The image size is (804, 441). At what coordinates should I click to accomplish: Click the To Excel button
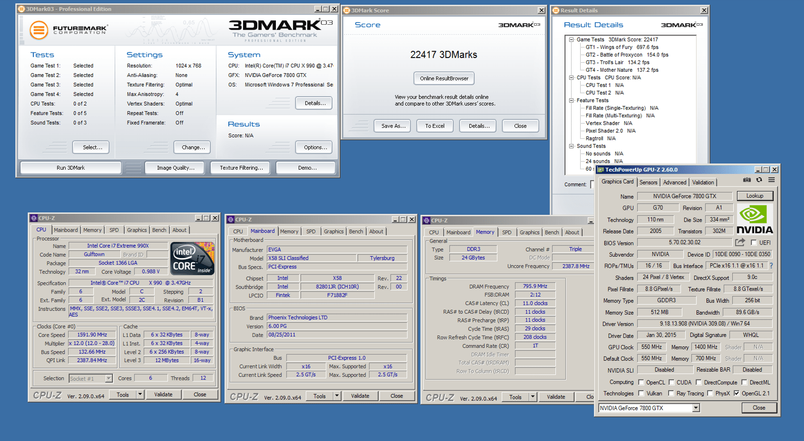435,126
